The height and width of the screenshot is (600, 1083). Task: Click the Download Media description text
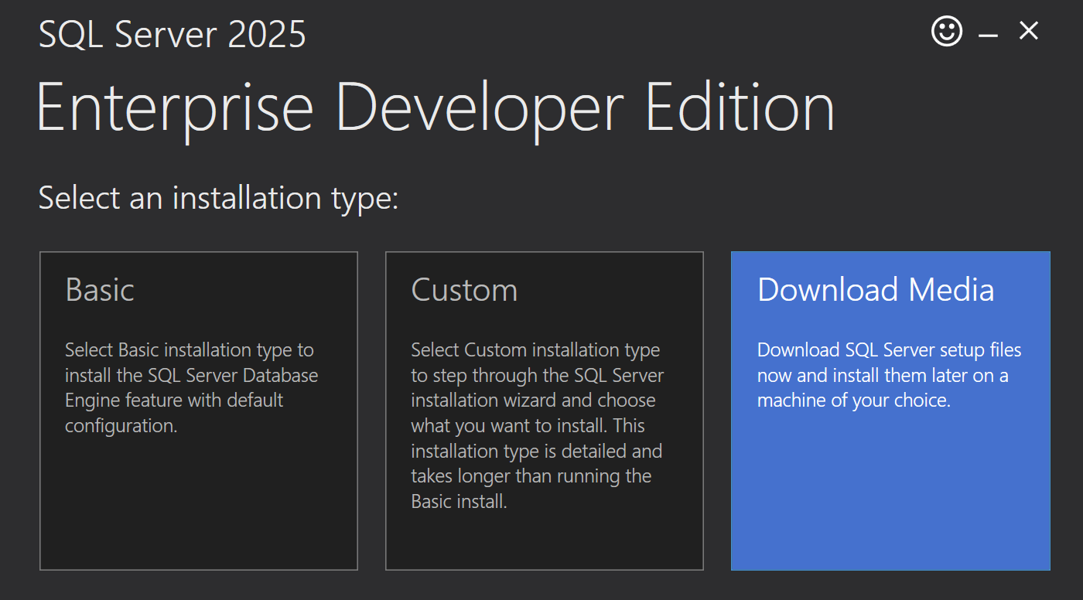coord(889,376)
